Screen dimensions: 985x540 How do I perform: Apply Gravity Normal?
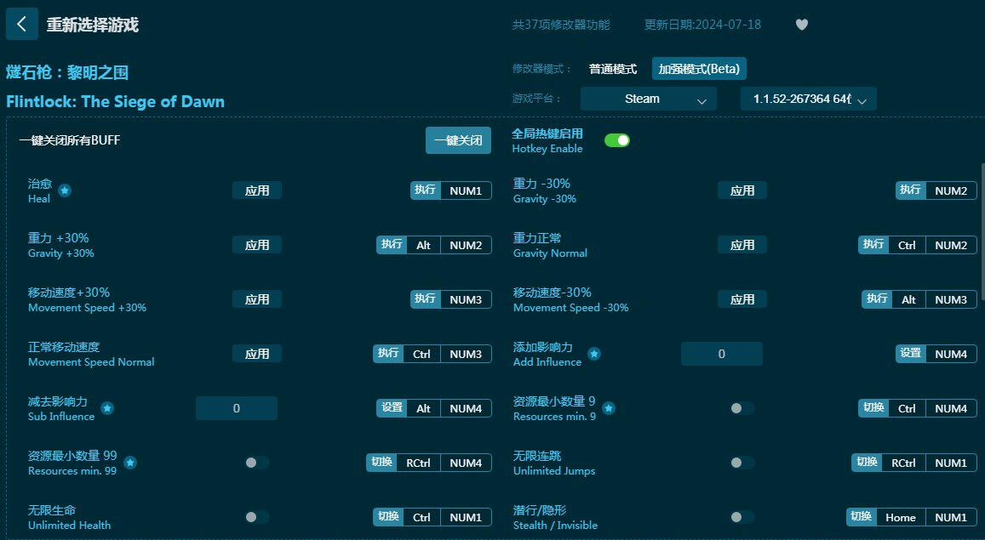(x=742, y=245)
